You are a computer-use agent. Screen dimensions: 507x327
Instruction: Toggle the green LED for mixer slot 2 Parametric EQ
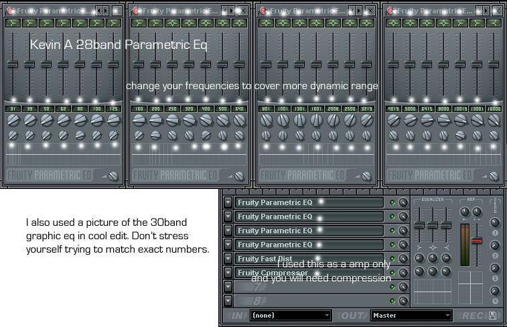(392, 216)
